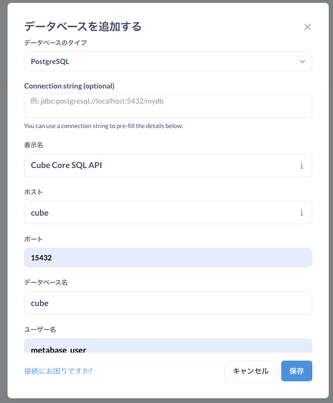Click the info icon in the display name field
The height and width of the screenshot is (403, 333).
click(x=301, y=166)
